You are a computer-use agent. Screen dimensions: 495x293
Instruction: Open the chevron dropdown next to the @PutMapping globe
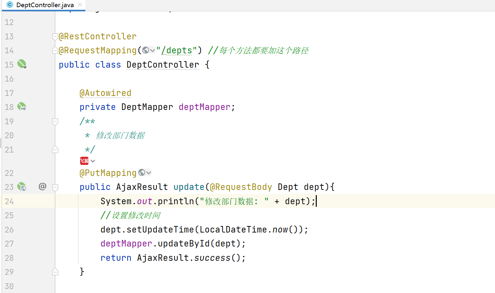pos(149,173)
